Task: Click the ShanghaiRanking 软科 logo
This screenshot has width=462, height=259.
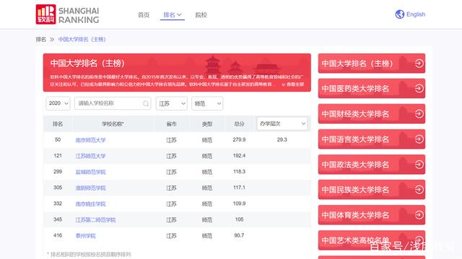Action: pos(67,14)
